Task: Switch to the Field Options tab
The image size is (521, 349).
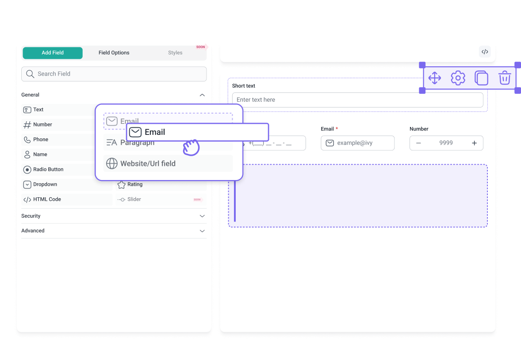Action: [x=114, y=53]
